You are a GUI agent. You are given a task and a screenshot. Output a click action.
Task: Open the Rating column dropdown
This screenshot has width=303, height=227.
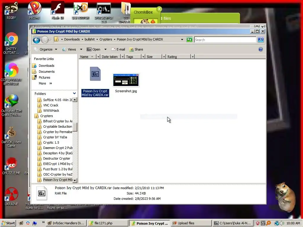tap(193, 57)
